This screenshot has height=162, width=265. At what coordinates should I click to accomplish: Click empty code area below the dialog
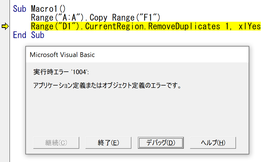(135, 159)
